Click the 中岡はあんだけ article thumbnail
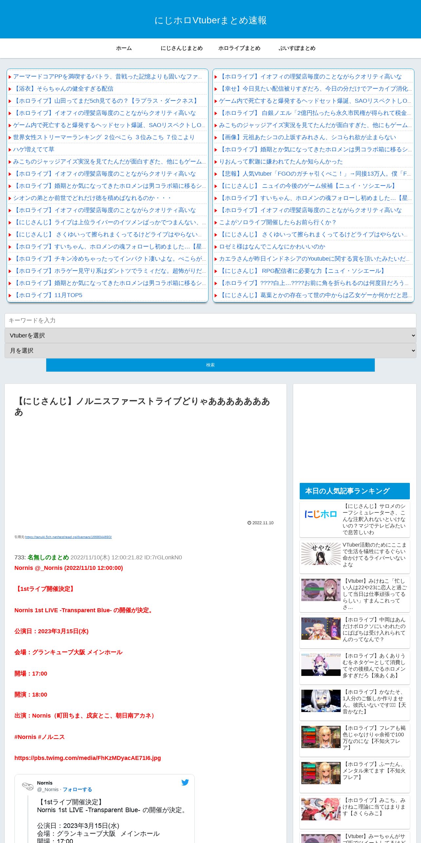The image size is (421, 843). 321,629
